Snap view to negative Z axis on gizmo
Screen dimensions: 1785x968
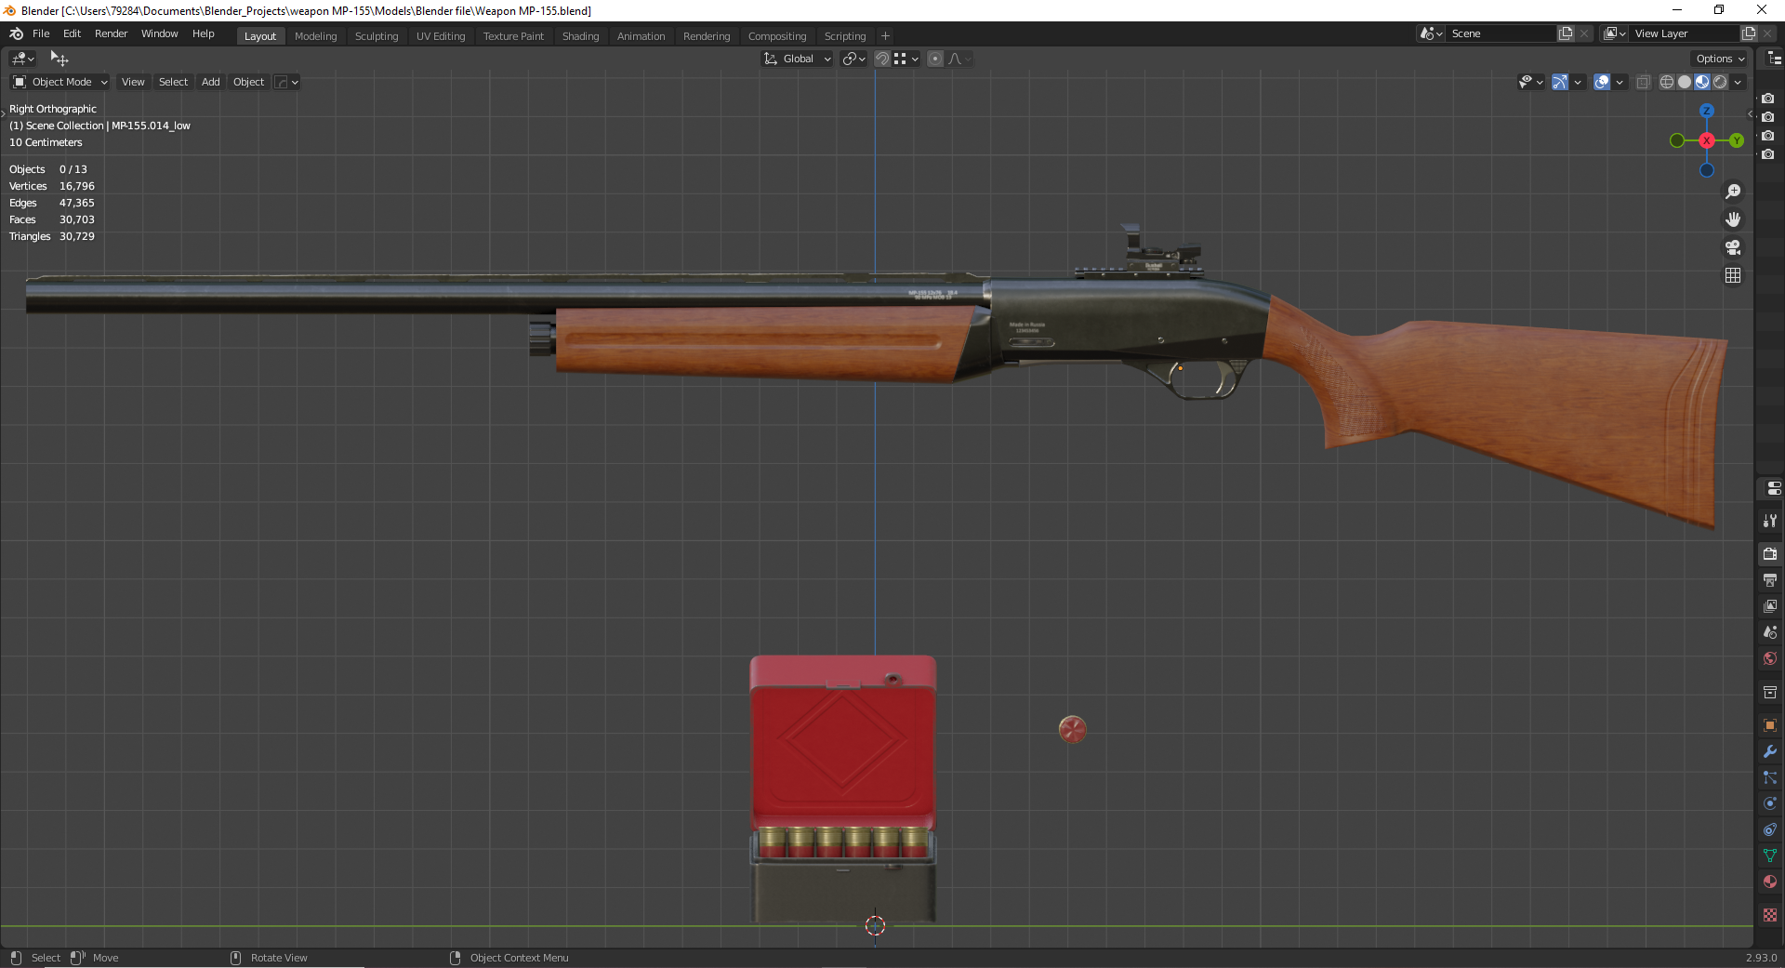[x=1706, y=170]
